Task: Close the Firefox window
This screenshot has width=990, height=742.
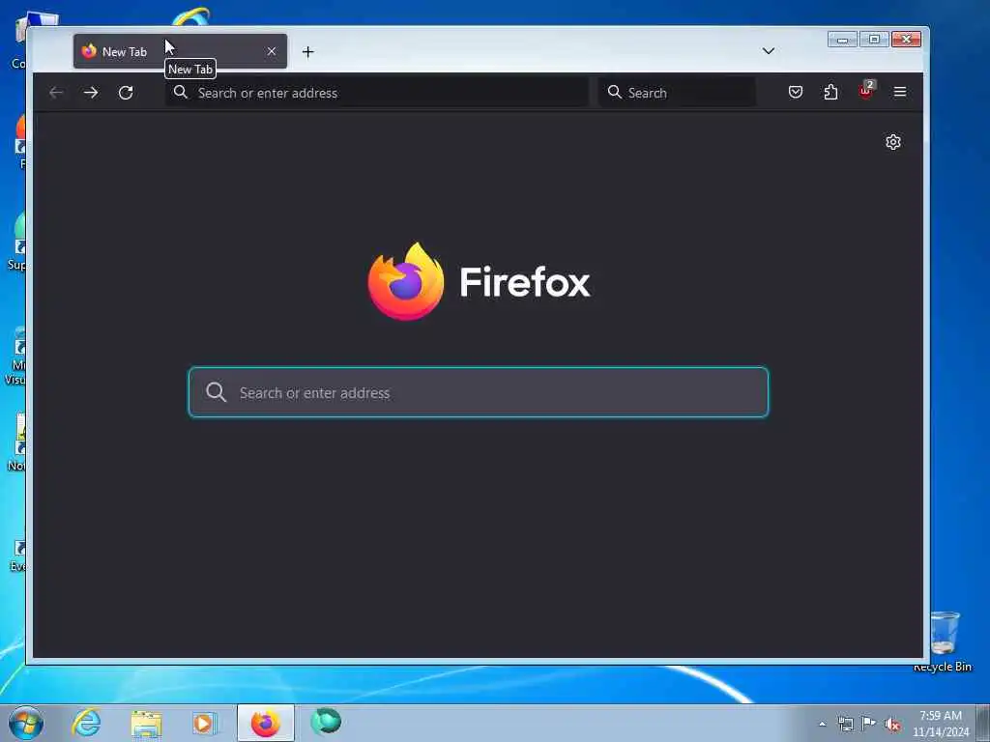Action: point(907,40)
